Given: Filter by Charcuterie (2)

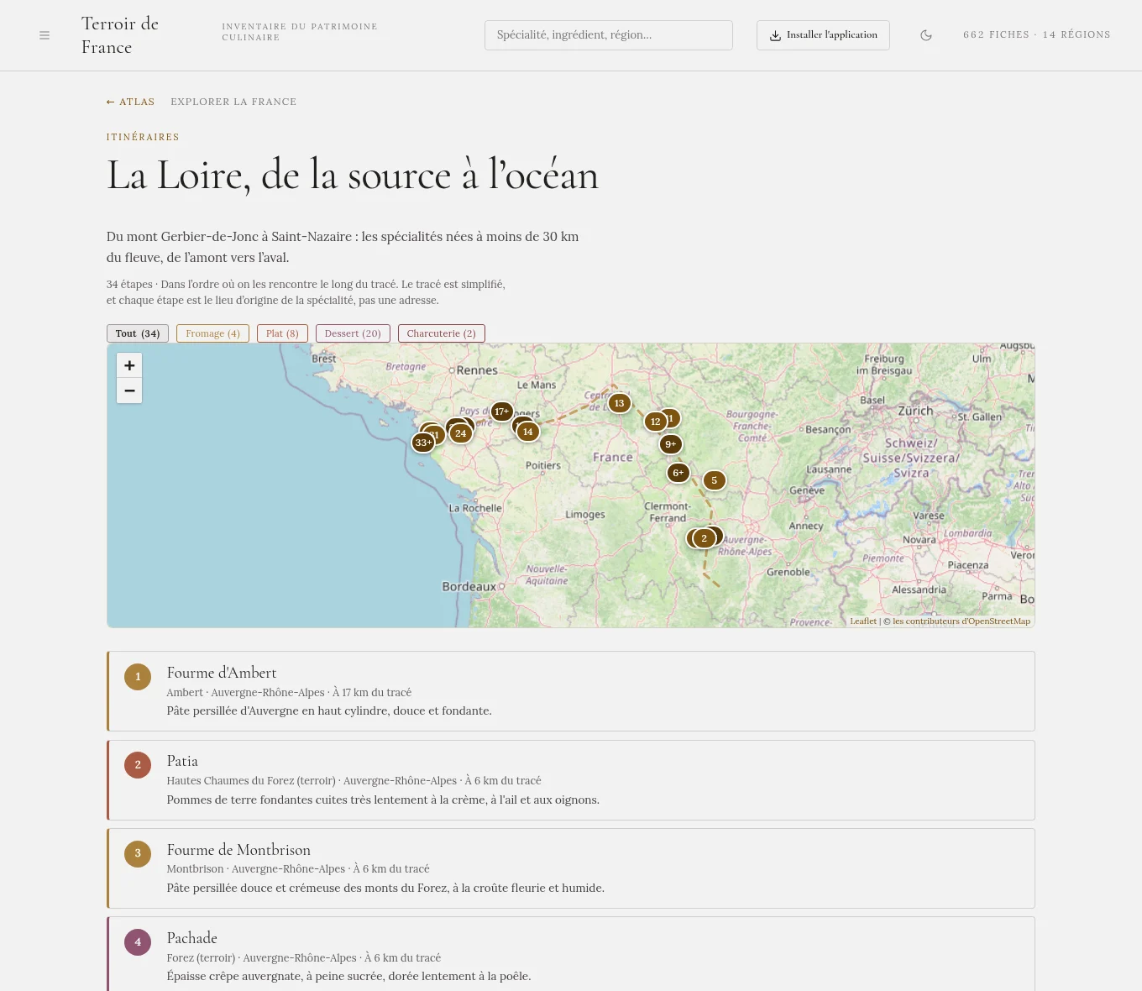Looking at the screenshot, I should 442,333.
